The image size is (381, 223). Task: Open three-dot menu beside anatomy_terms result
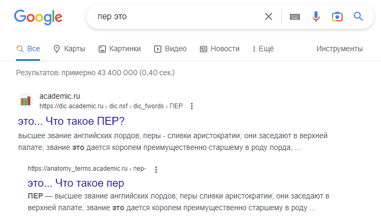click(x=156, y=169)
